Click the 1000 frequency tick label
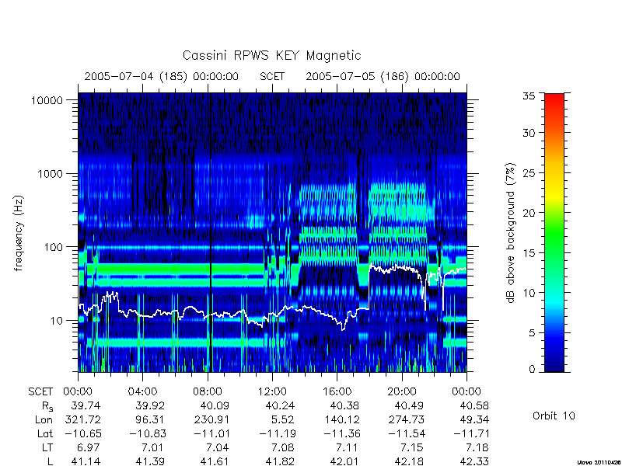Image resolution: width=622 pixels, height=466 pixels. pyautogui.click(x=50, y=174)
